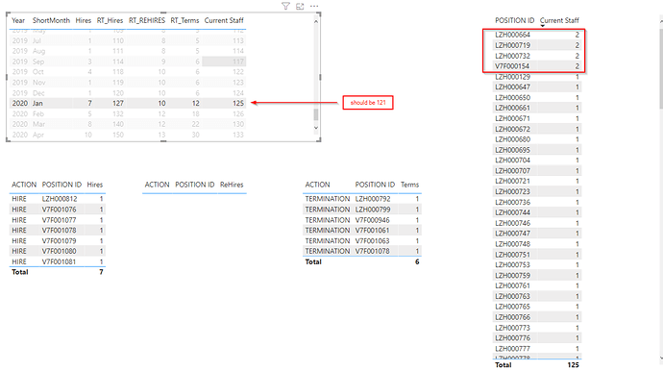Click the 'should be 121' annotation box
This screenshot has width=663, height=371.
pos(368,103)
